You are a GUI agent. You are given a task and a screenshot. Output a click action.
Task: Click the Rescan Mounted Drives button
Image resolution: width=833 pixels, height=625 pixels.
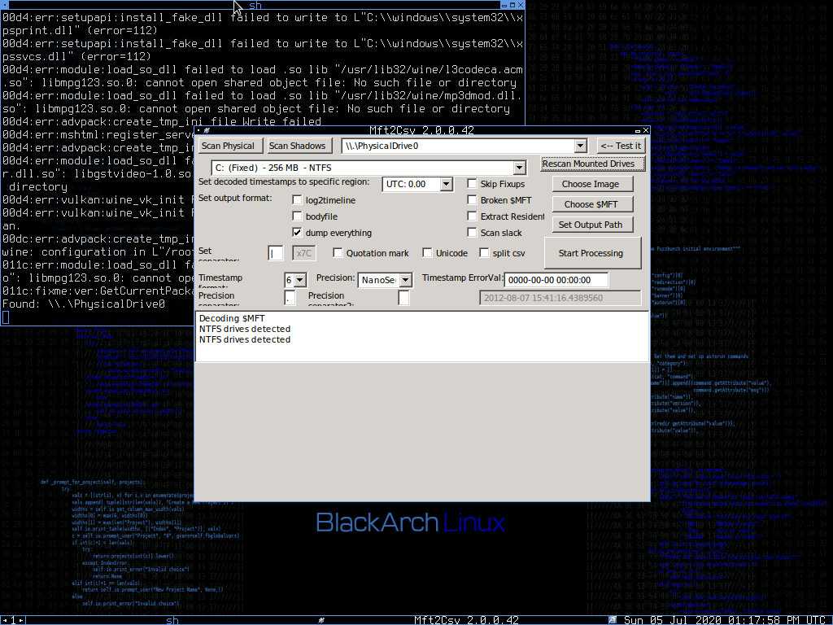[x=593, y=164]
